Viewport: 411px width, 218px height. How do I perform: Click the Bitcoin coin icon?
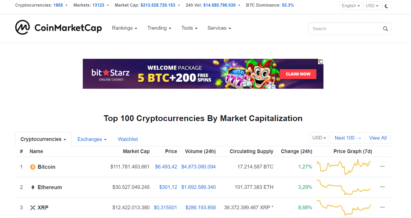pyautogui.click(x=33, y=167)
